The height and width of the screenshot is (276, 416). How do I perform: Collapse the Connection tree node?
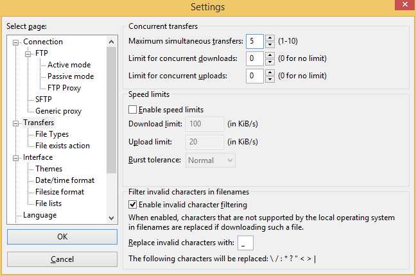(16, 42)
